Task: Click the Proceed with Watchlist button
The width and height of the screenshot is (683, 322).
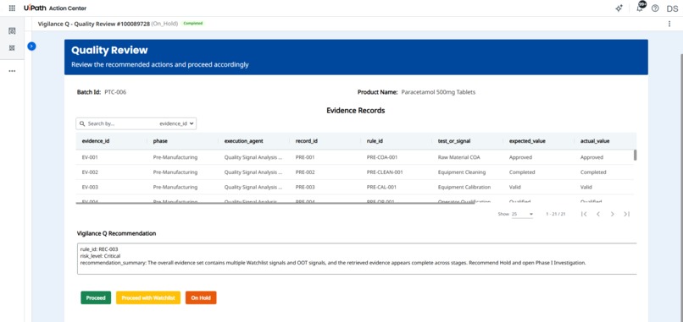Action: pos(148,297)
